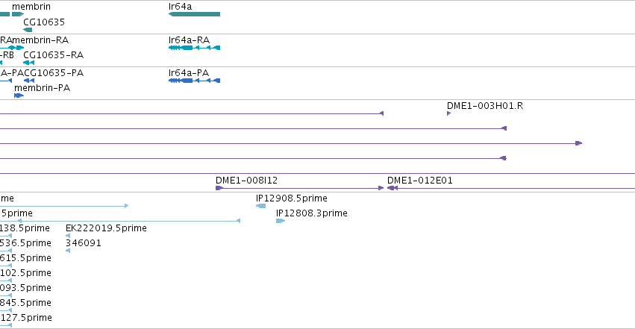Viewport: 635px width, 329px height.
Task: Click the DME1-003H01.R arrow glyph
Action: click(x=448, y=113)
